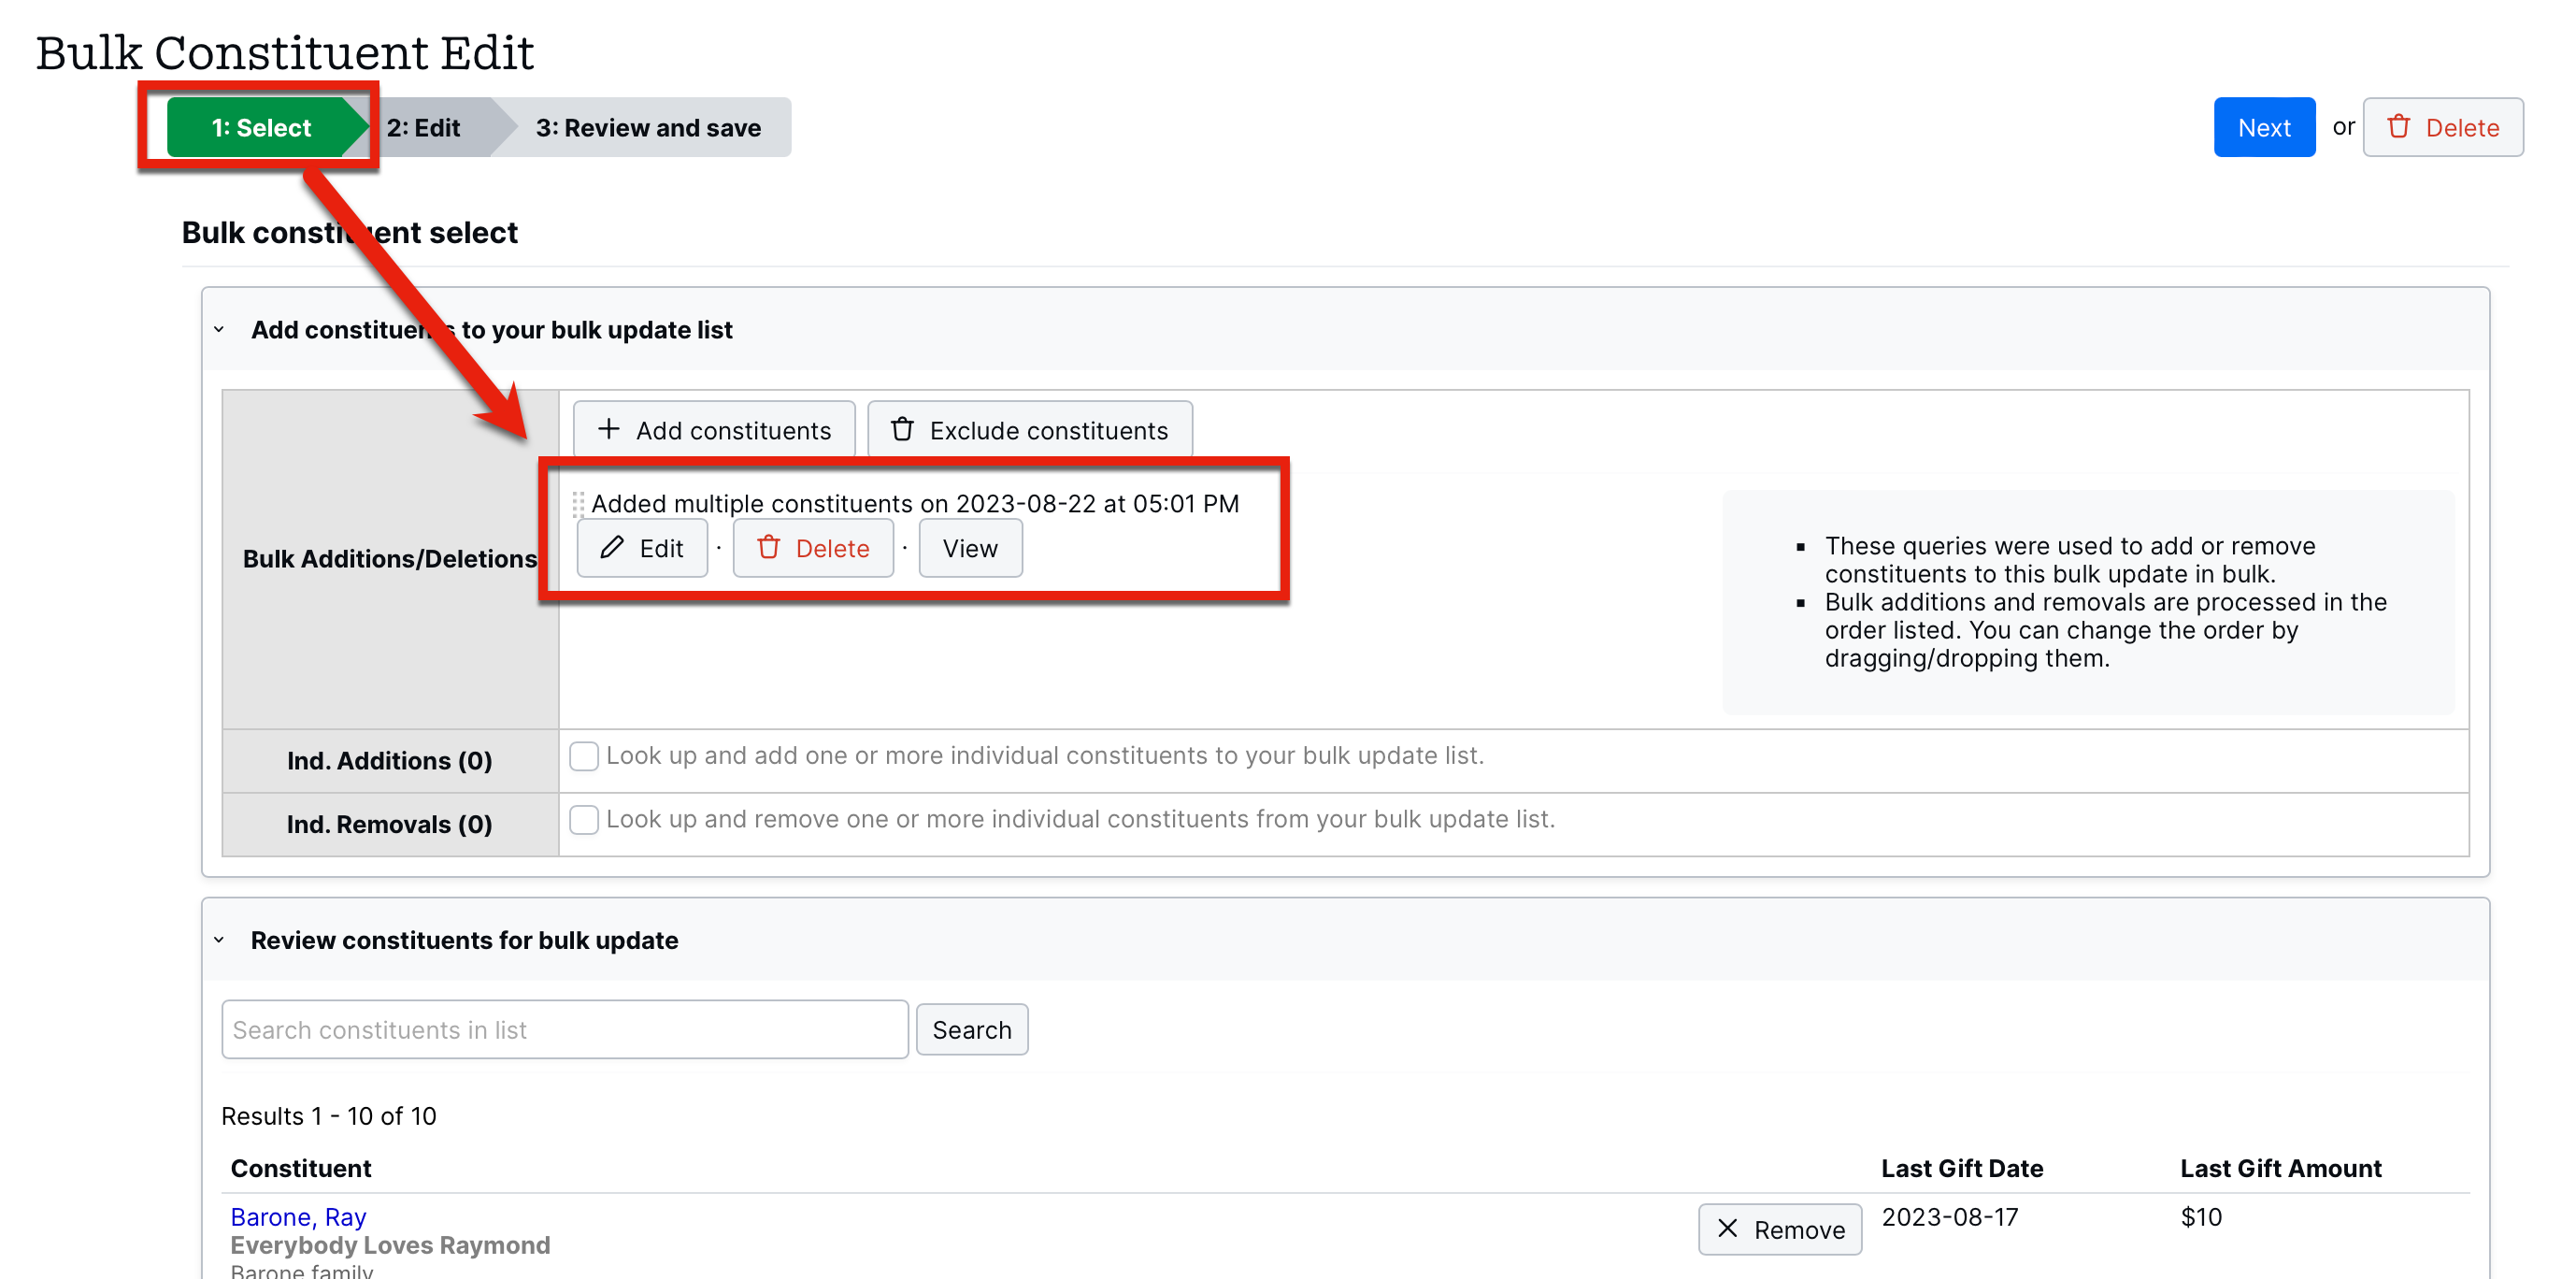Enable the Ind. Removals checkbox

[x=584, y=820]
